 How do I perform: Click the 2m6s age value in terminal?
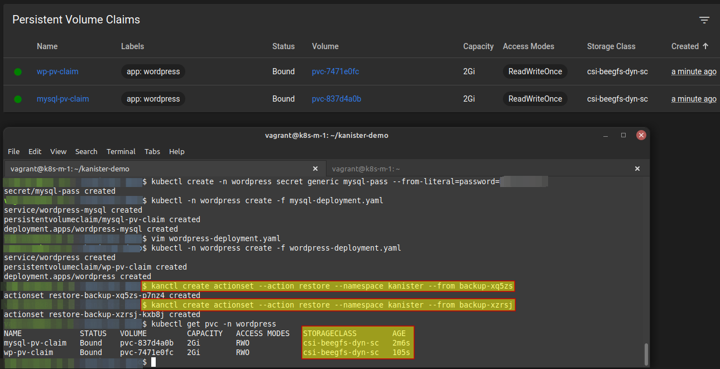coord(401,343)
